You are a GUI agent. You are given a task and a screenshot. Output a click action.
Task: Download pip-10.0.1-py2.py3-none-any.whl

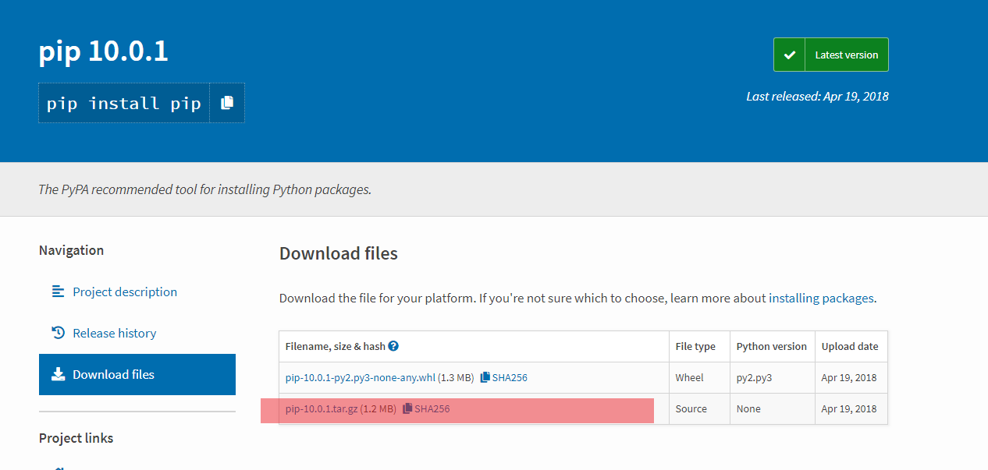click(x=361, y=377)
